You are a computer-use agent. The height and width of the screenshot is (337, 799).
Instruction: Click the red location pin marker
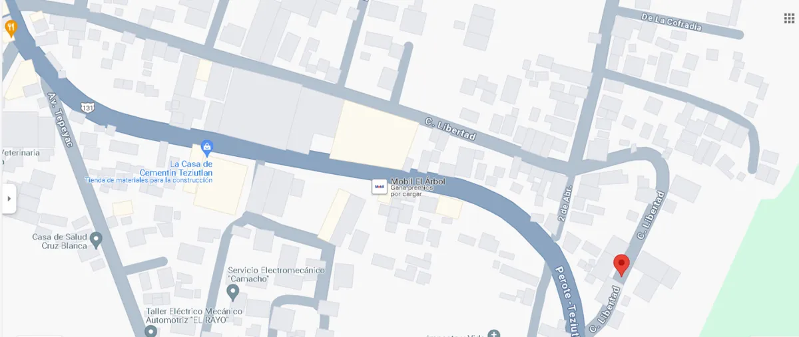pyautogui.click(x=621, y=265)
